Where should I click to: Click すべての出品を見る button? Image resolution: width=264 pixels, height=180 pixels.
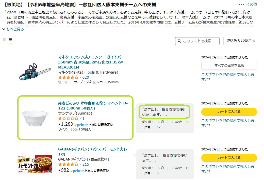pyautogui.click(x=229, y=66)
